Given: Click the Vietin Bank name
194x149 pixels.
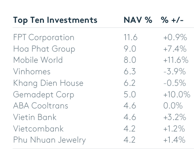Looking at the screenshot, I should pos(35,117).
